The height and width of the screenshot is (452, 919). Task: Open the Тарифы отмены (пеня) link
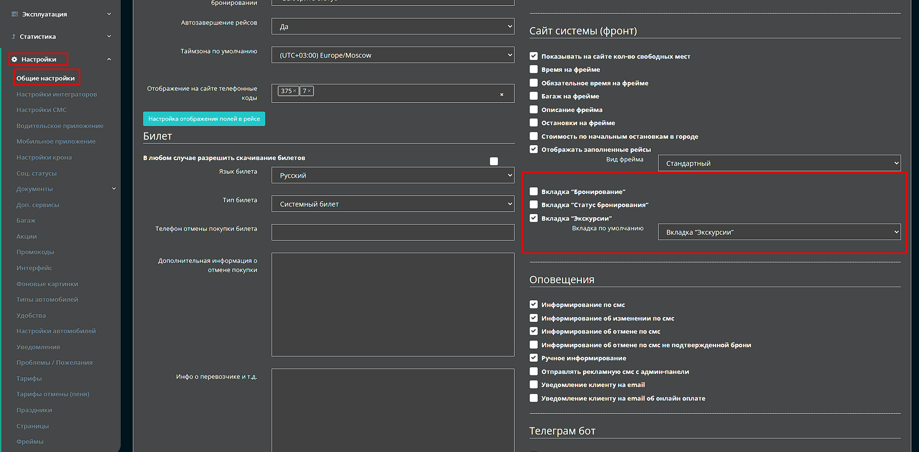pos(53,394)
